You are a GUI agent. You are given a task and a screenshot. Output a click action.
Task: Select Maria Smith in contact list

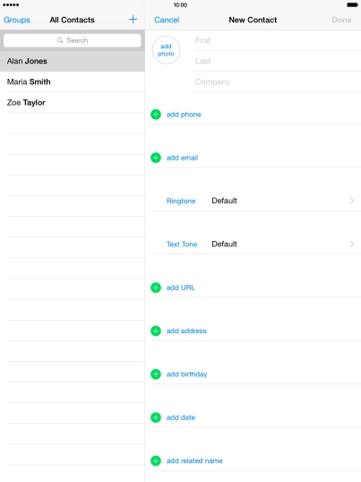[x=73, y=82]
